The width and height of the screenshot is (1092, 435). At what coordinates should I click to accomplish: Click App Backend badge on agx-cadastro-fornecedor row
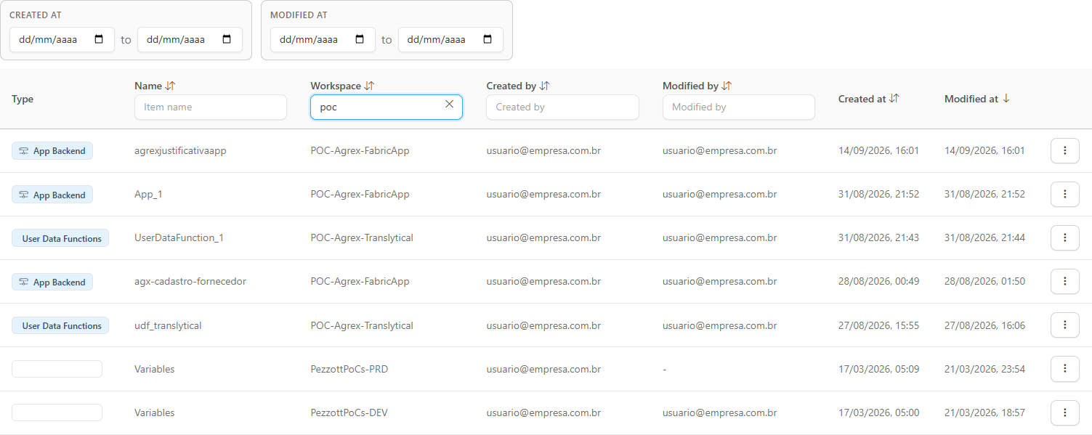click(52, 282)
